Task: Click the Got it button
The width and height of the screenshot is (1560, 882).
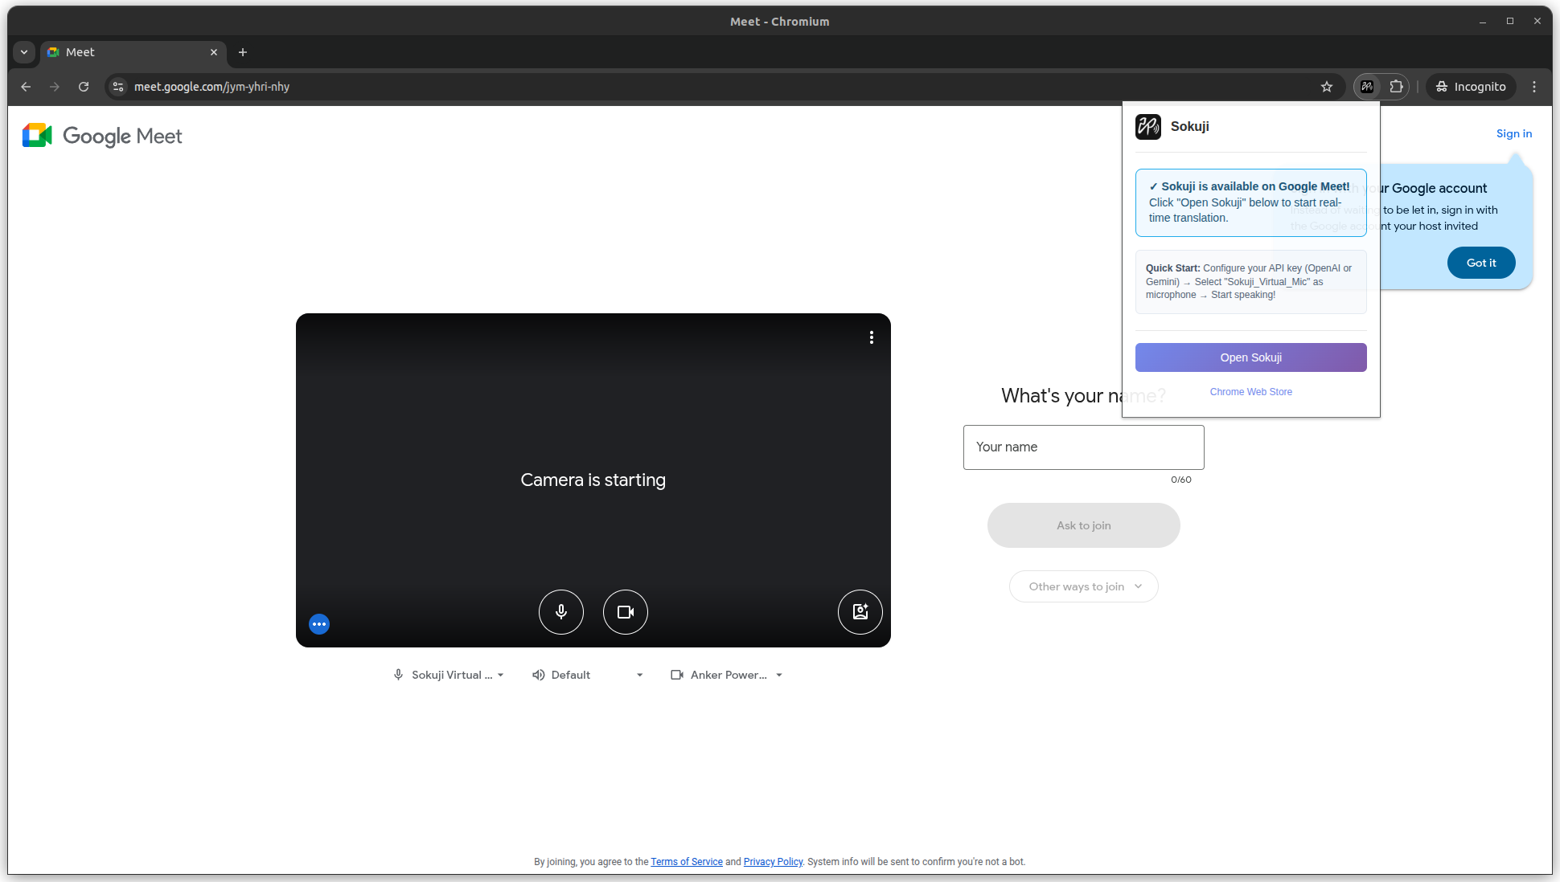Action: coord(1481,263)
